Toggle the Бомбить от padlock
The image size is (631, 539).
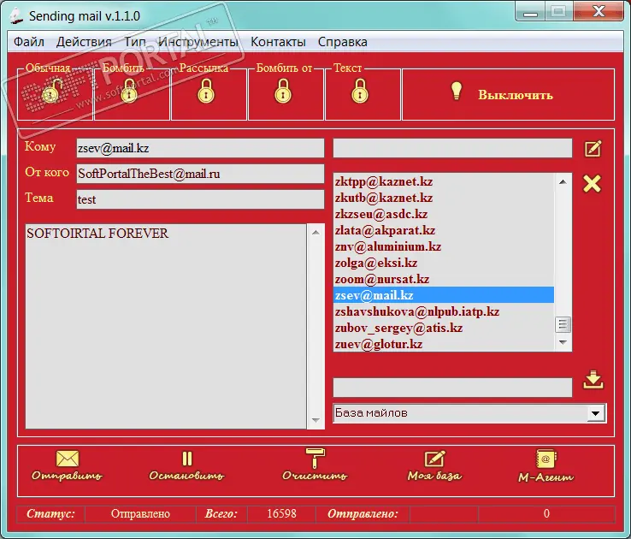(283, 91)
